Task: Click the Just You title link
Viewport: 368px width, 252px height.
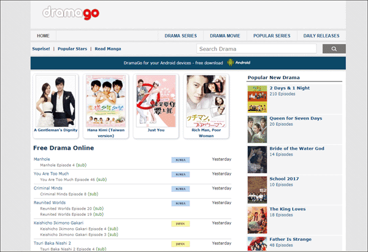Action: (x=156, y=130)
